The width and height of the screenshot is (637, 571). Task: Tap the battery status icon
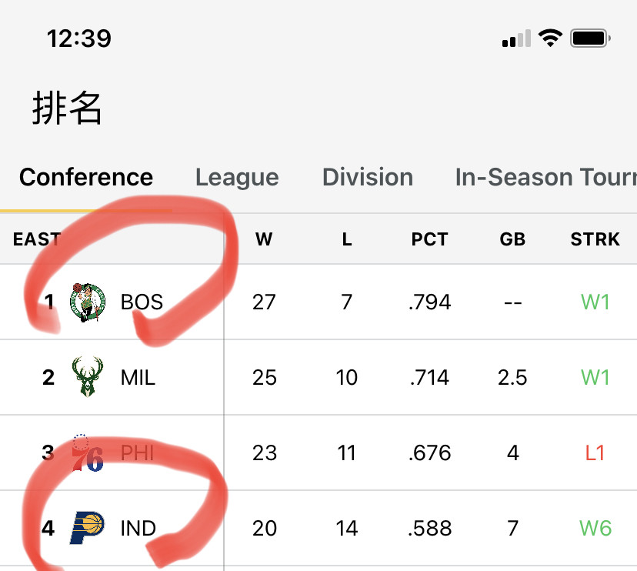click(x=590, y=38)
